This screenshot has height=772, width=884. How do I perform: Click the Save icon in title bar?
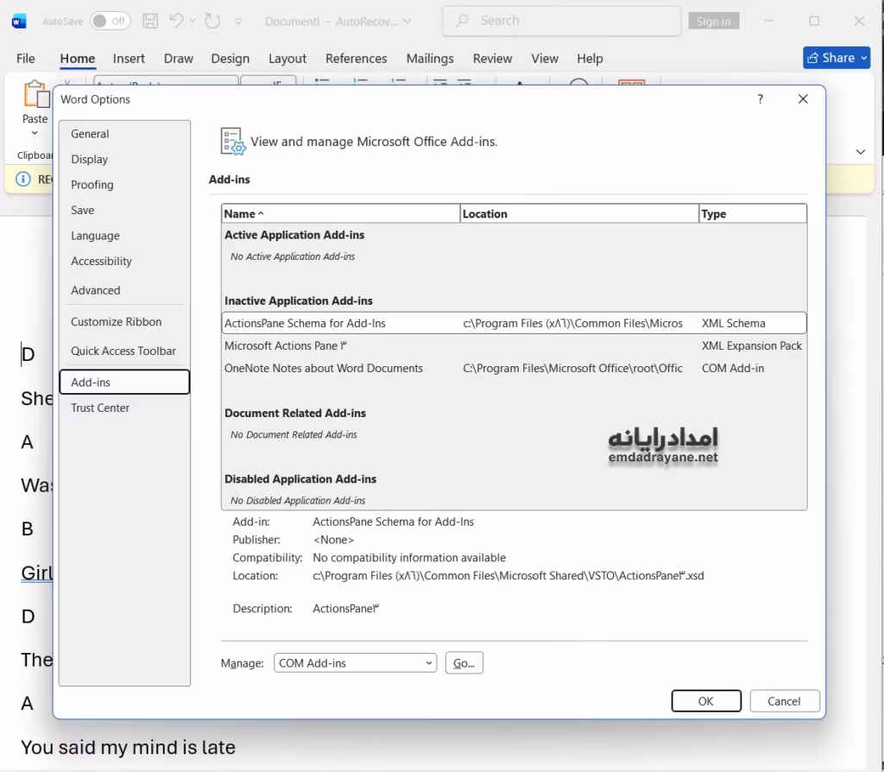coord(150,21)
